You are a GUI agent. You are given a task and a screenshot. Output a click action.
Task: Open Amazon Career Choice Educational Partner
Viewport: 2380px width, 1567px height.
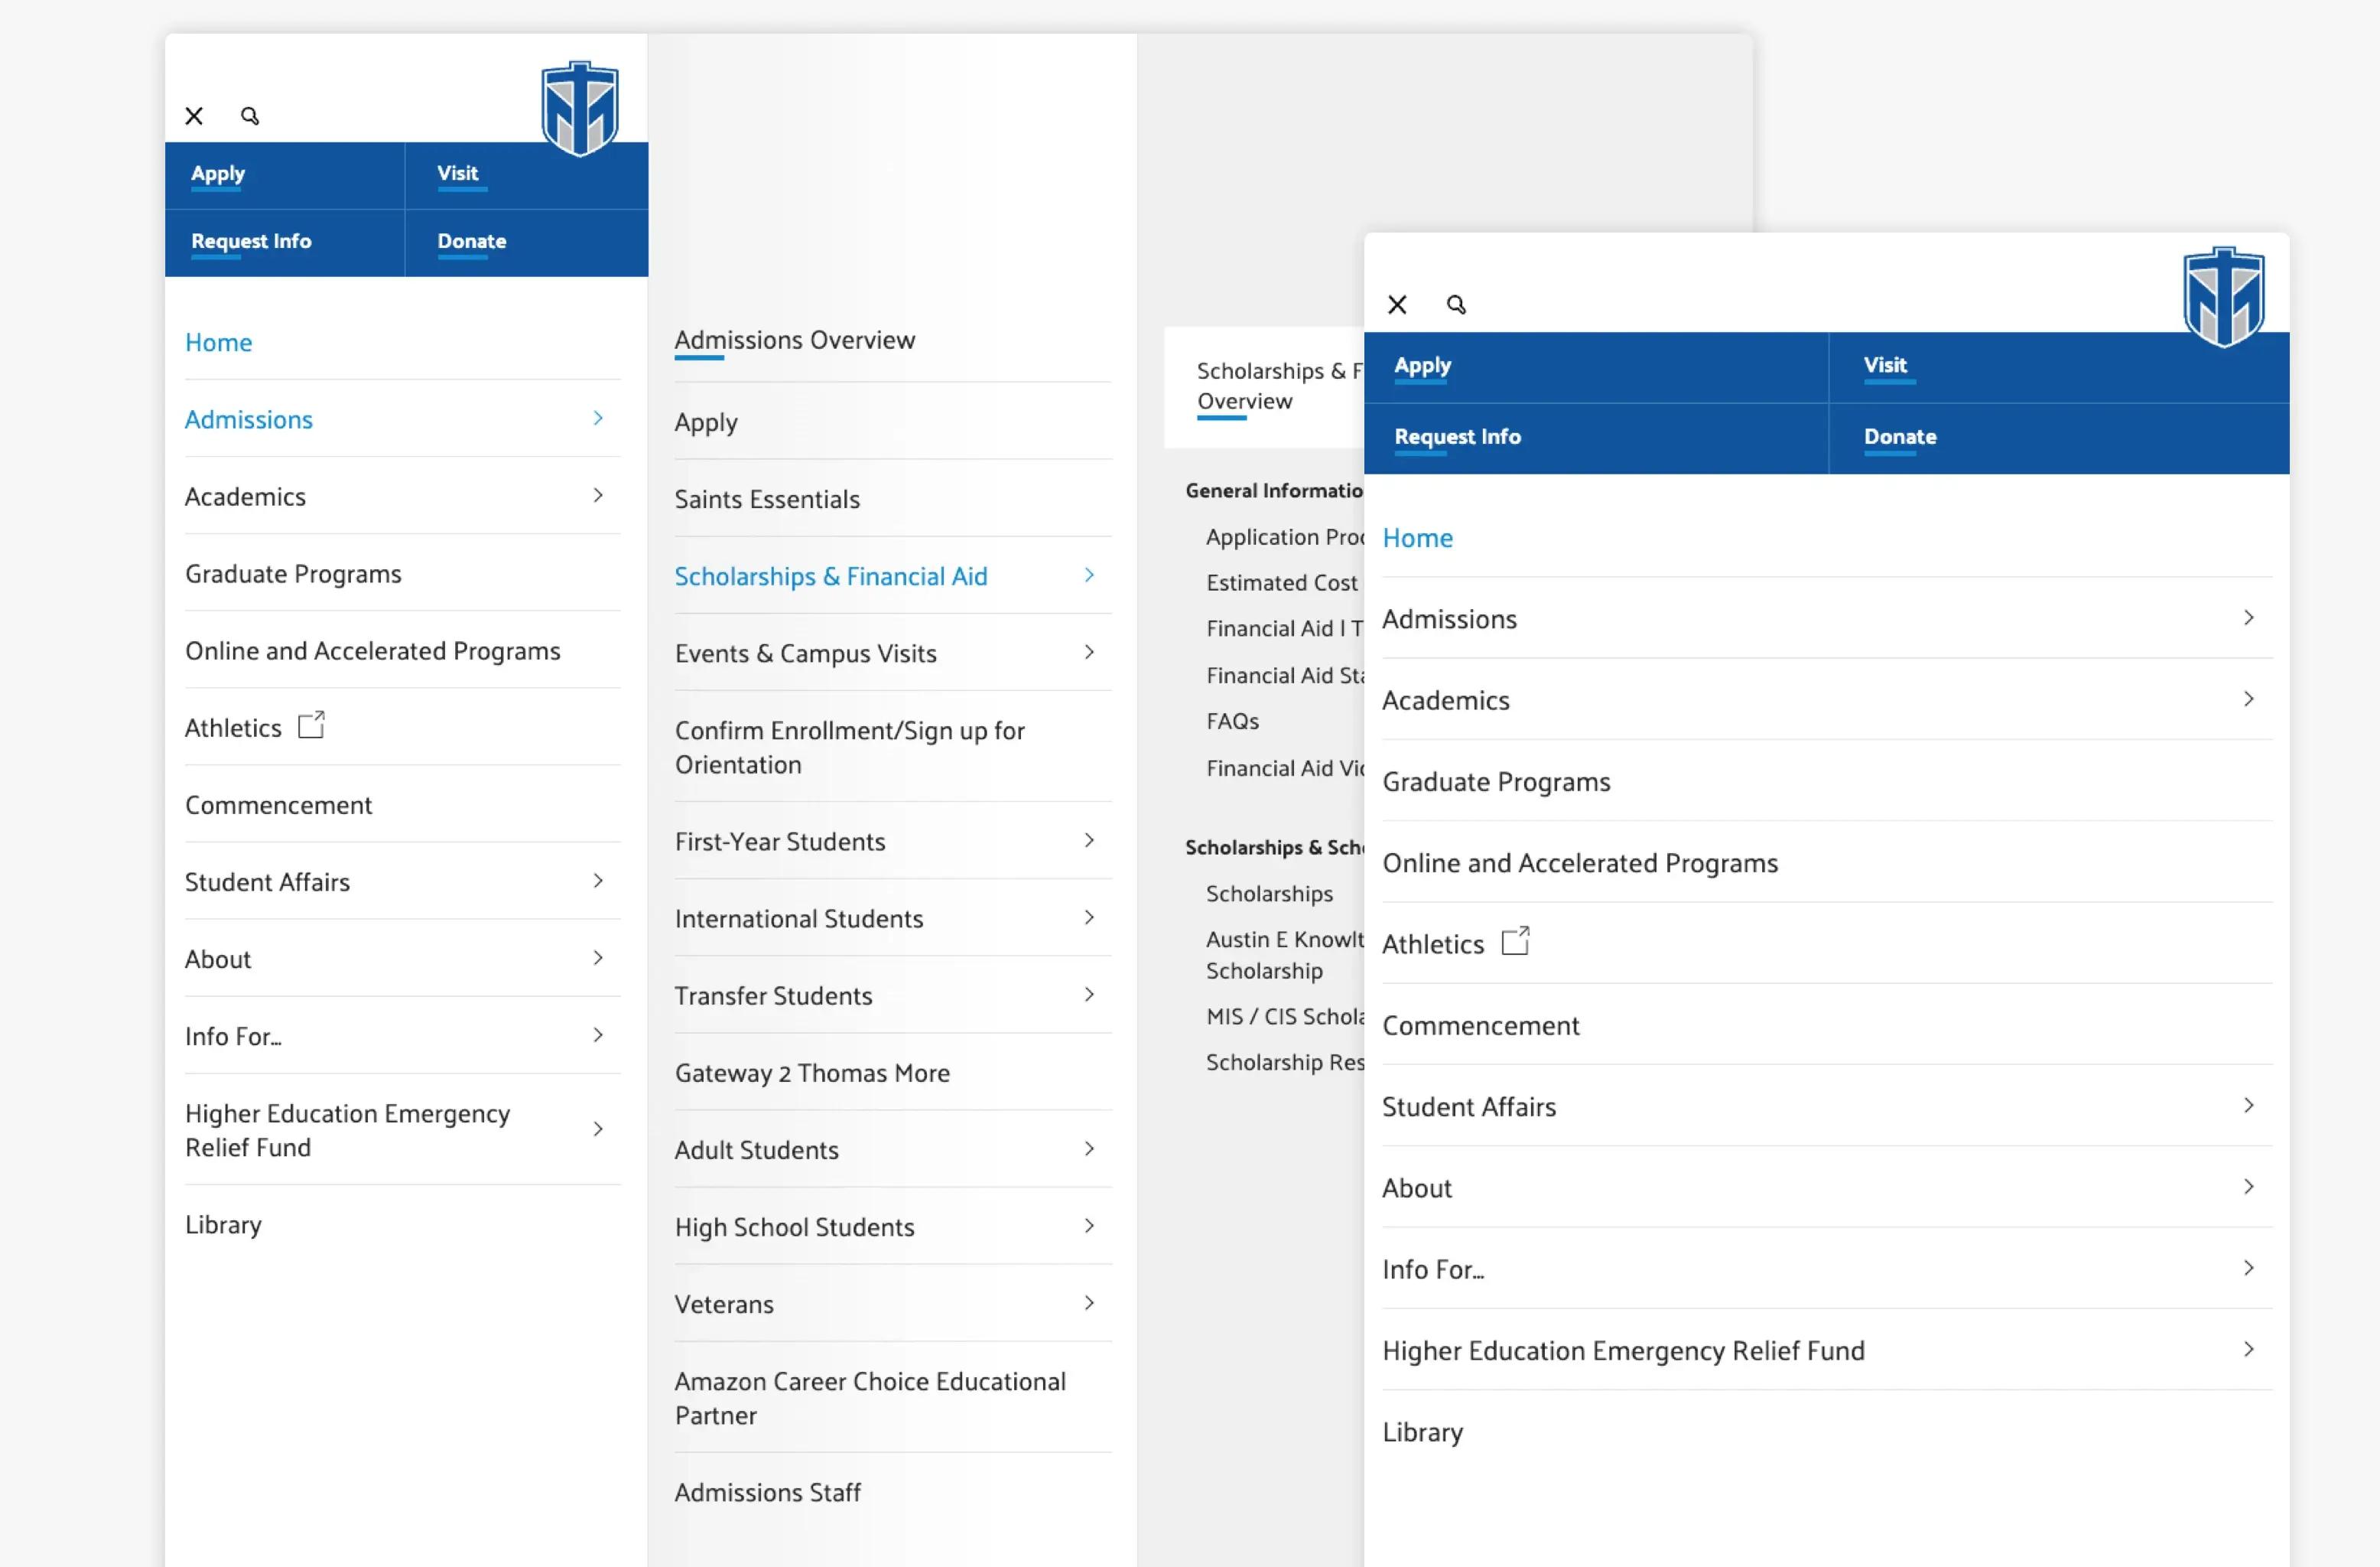tap(870, 1398)
